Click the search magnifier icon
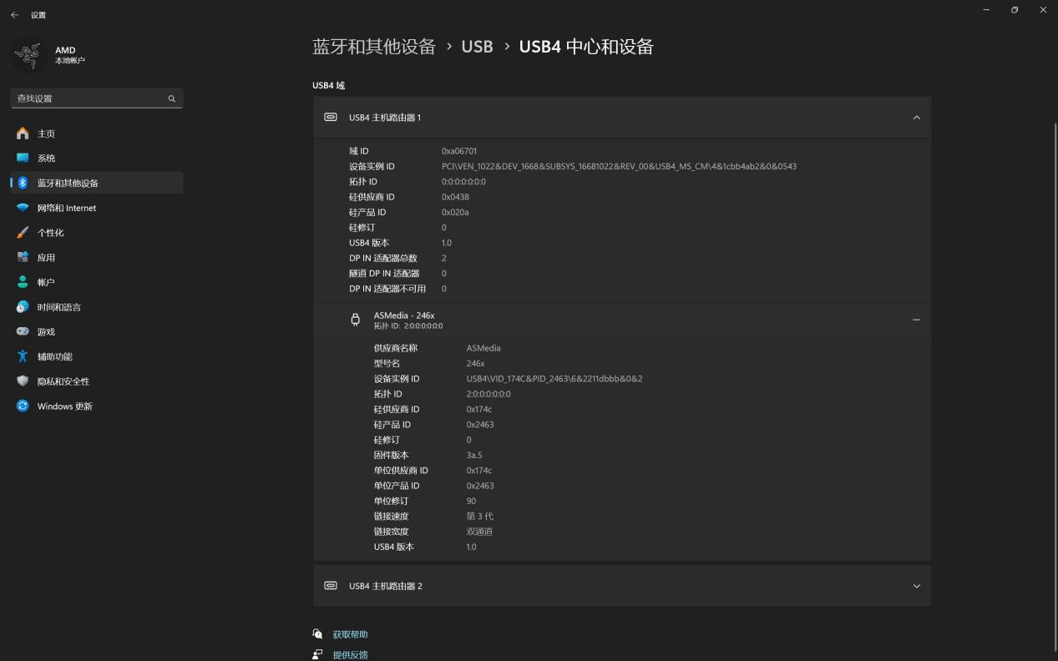The height and width of the screenshot is (661, 1058). pos(171,98)
